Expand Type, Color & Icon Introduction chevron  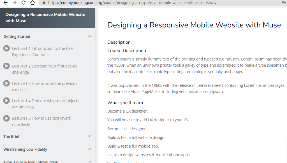90,161
